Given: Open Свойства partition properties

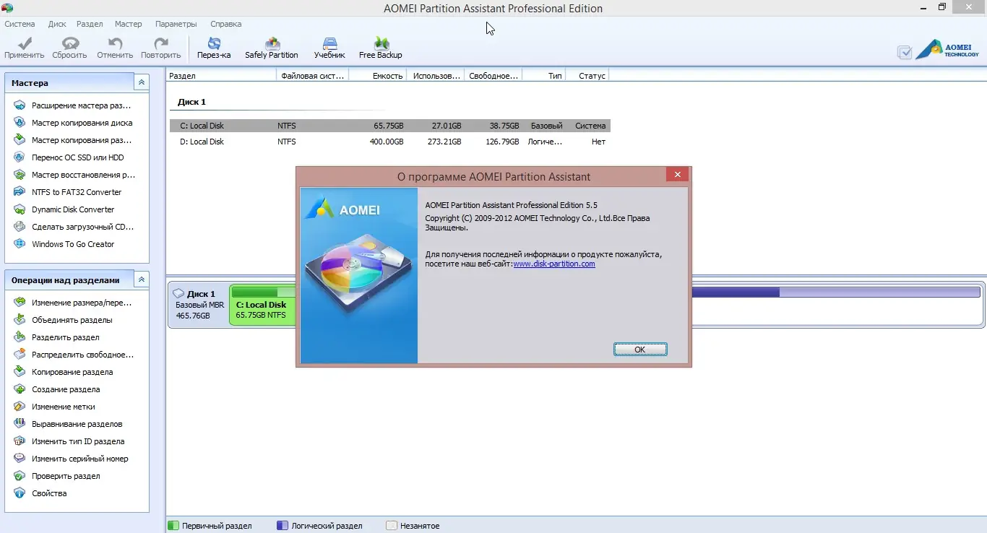Looking at the screenshot, I should click(x=40, y=493).
